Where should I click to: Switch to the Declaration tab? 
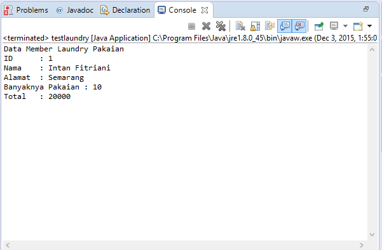125,10
